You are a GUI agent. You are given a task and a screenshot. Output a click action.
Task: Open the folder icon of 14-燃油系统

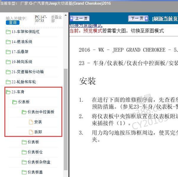[x=8, y=42]
